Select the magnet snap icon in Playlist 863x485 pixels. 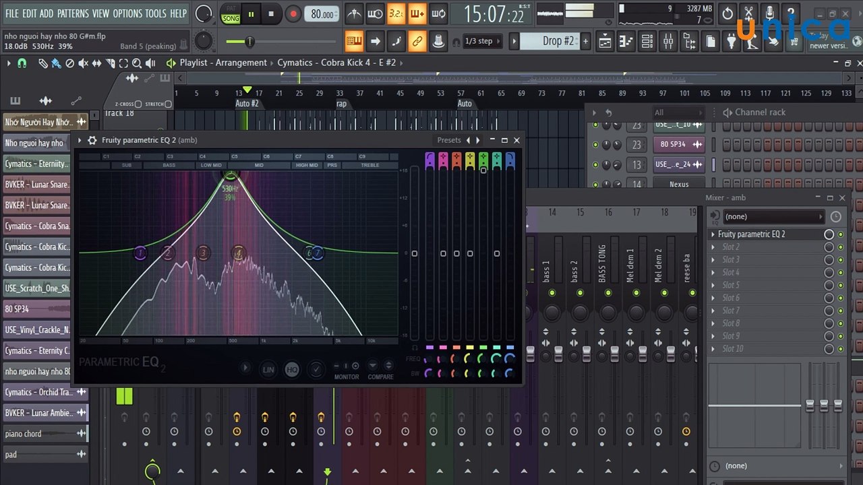22,63
